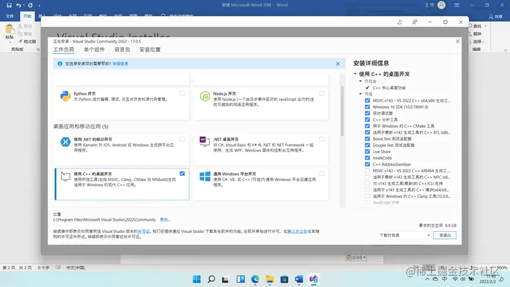Open Task View on taskbar
510x287 pixels.
225,279
